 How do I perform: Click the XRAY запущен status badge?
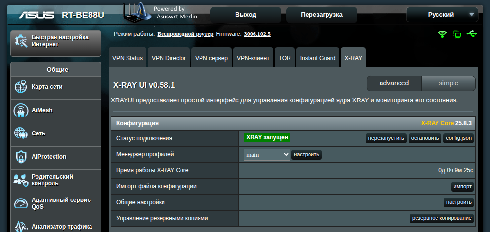pyautogui.click(x=267, y=137)
